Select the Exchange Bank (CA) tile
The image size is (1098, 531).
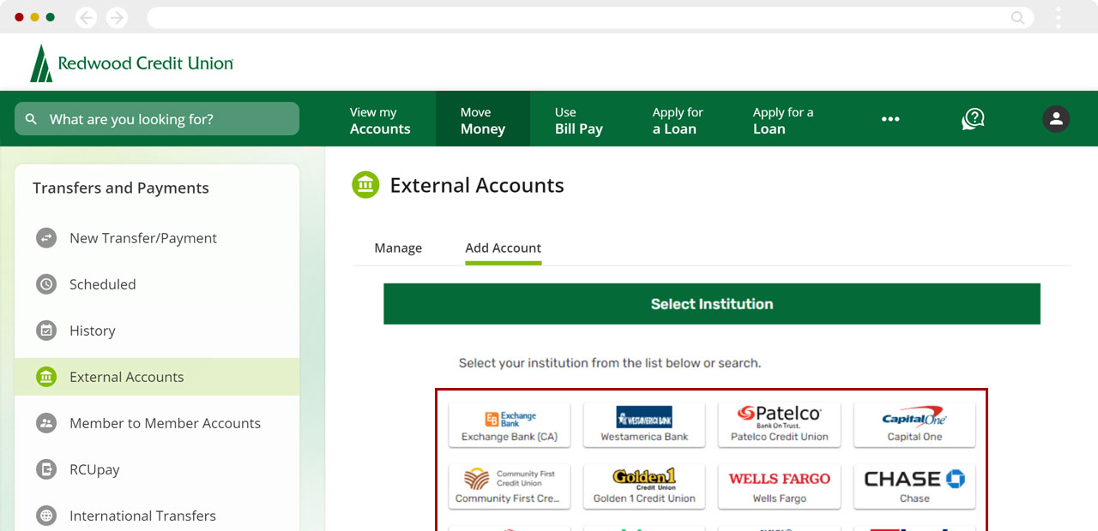[x=510, y=425]
